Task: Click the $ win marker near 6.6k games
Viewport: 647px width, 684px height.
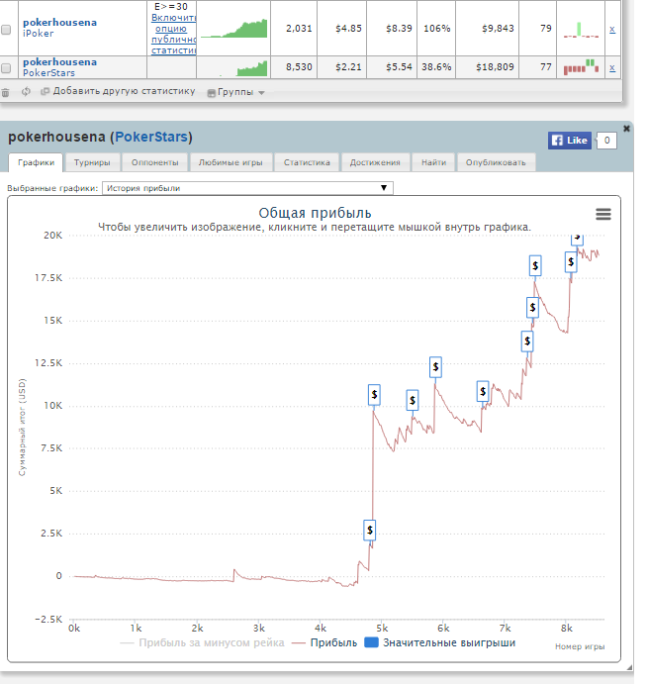Action: pos(483,391)
